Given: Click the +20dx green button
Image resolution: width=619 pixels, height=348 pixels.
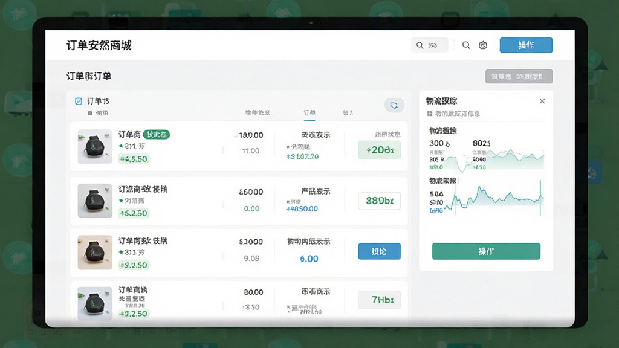Looking at the screenshot, I should coord(379,150).
